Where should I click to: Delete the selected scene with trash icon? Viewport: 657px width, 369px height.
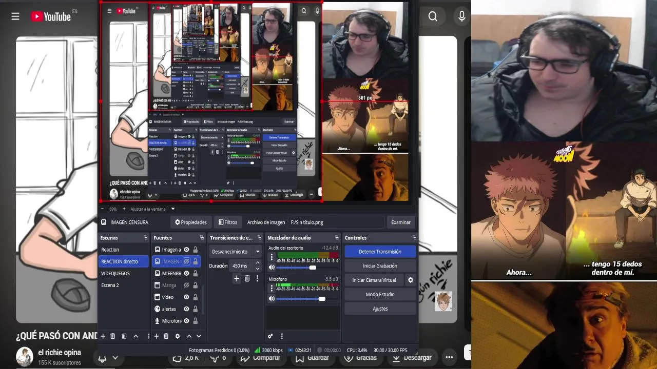pos(112,336)
